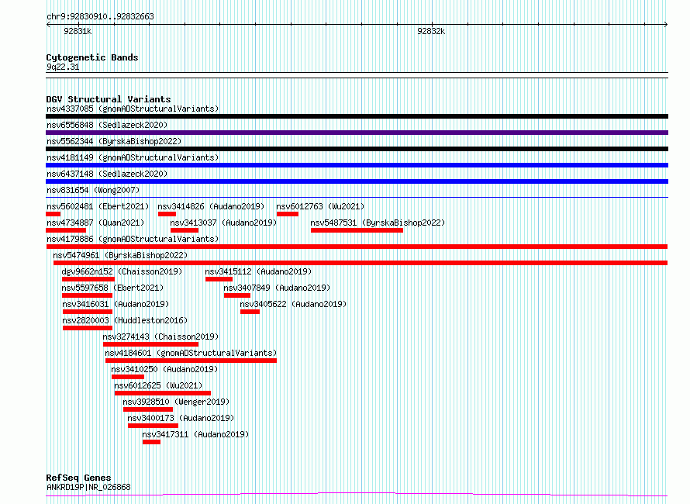Select nsv4734887 Quan2021 variant
The width and height of the screenshot is (690, 504).
95,223
